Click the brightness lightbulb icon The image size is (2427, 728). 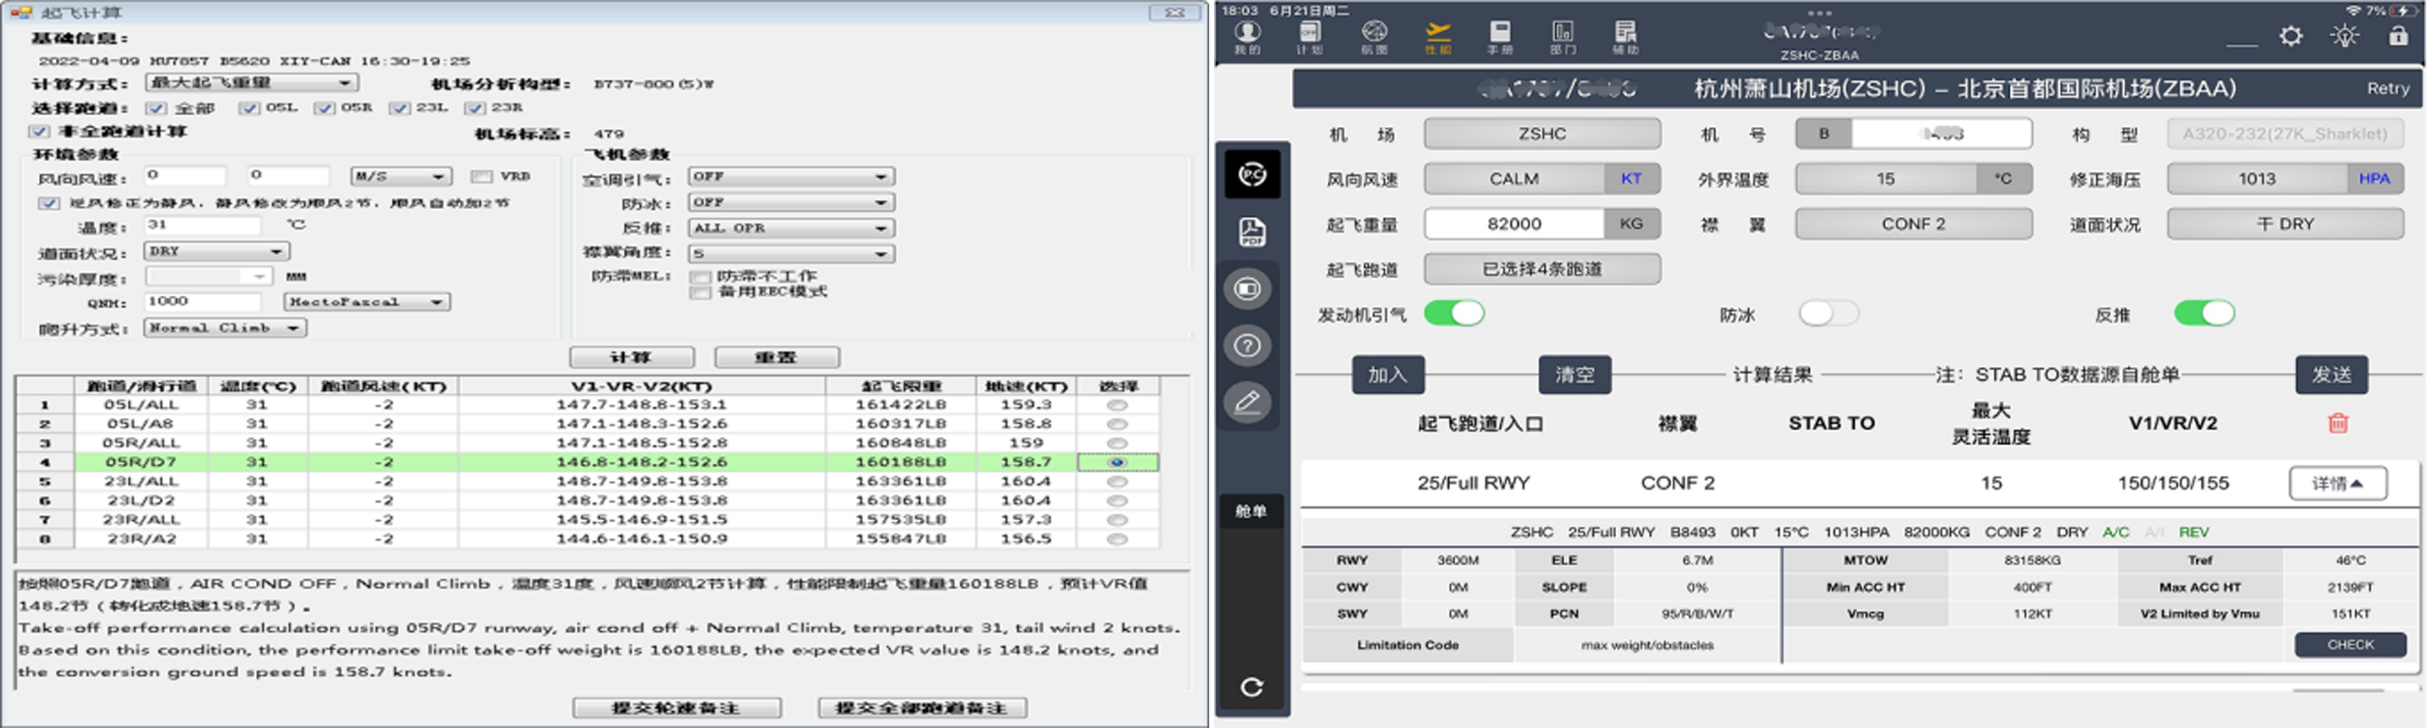point(2344,37)
